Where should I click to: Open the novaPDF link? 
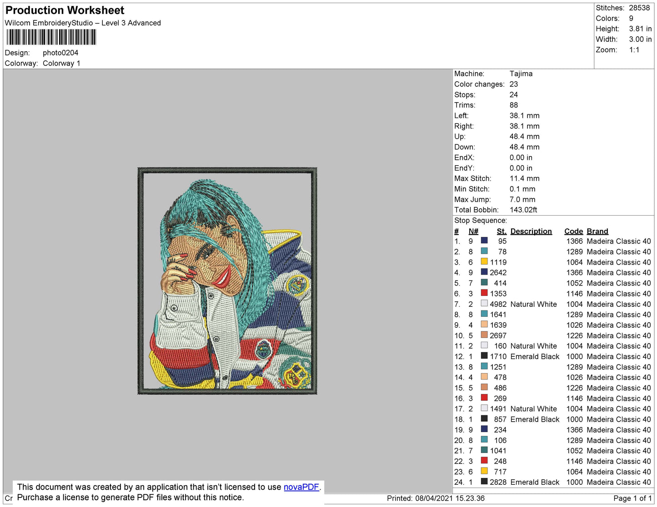[301, 487]
